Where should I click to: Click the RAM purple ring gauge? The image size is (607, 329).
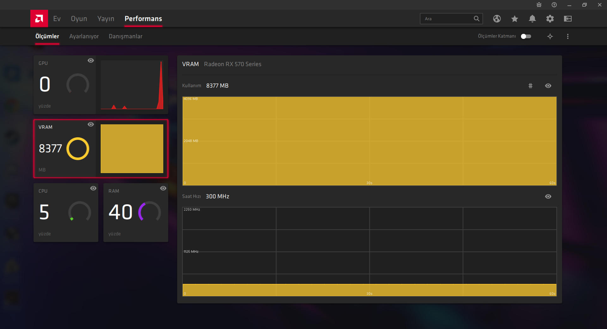click(x=150, y=212)
